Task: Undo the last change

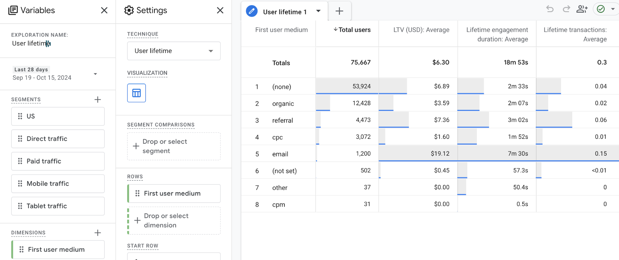Action: pos(550,9)
